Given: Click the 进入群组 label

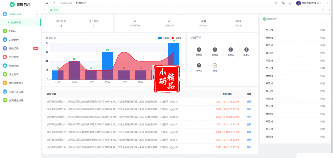Looking at the screenshot, I should pyautogui.click(x=94, y=21).
